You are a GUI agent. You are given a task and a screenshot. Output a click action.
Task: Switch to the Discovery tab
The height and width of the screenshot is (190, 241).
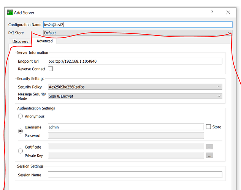click(21, 41)
